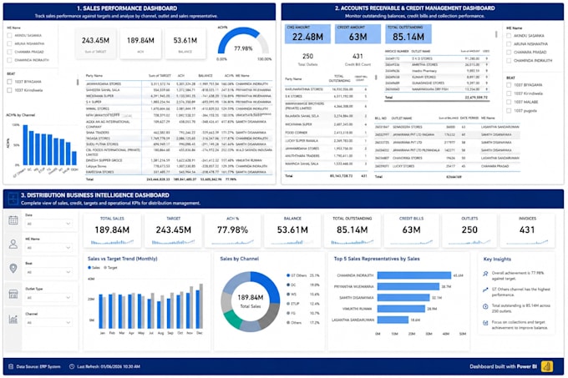Click icon beside Overall achievement insight
This screenshot has height=378, width=568.
point(485,274)
